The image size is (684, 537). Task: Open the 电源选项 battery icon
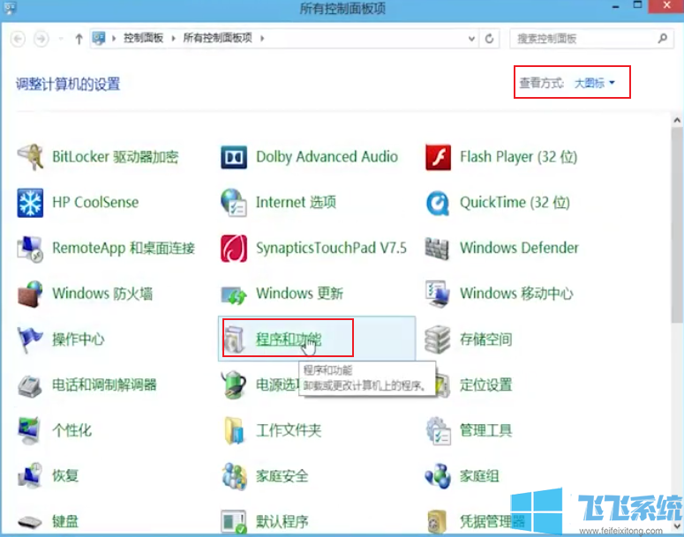click(x=234, y=384)
